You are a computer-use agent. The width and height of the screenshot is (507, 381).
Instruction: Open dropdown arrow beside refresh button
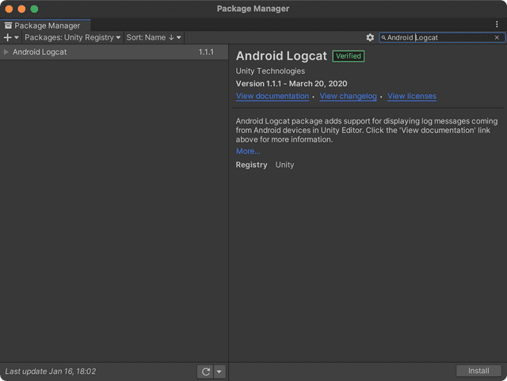coord(219,371)
